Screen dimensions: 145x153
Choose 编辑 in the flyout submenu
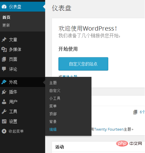(53, 129)
